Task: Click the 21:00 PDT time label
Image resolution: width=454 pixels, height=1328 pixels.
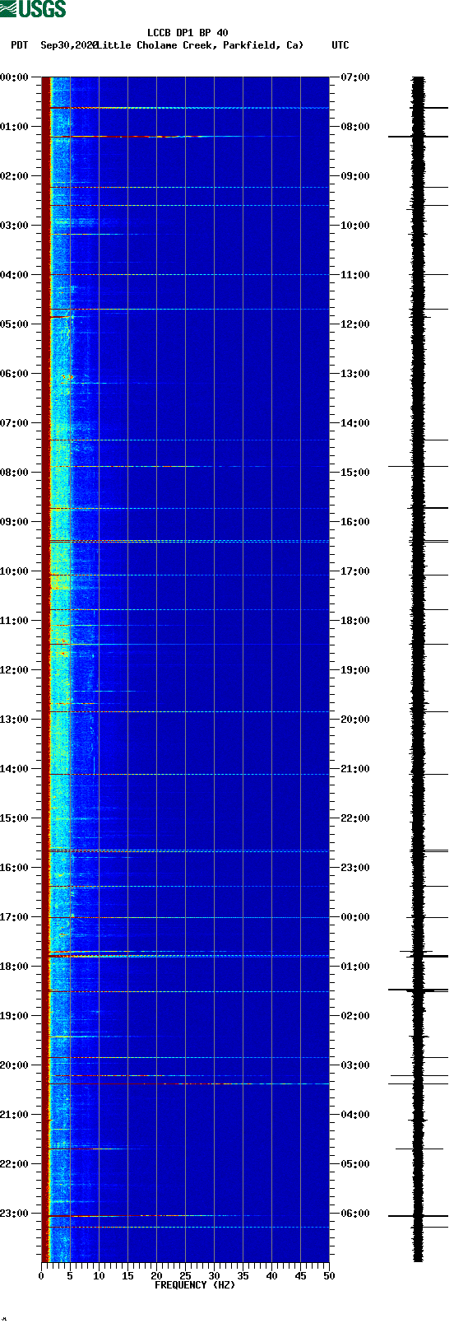Action: (x=15, y=1115)
